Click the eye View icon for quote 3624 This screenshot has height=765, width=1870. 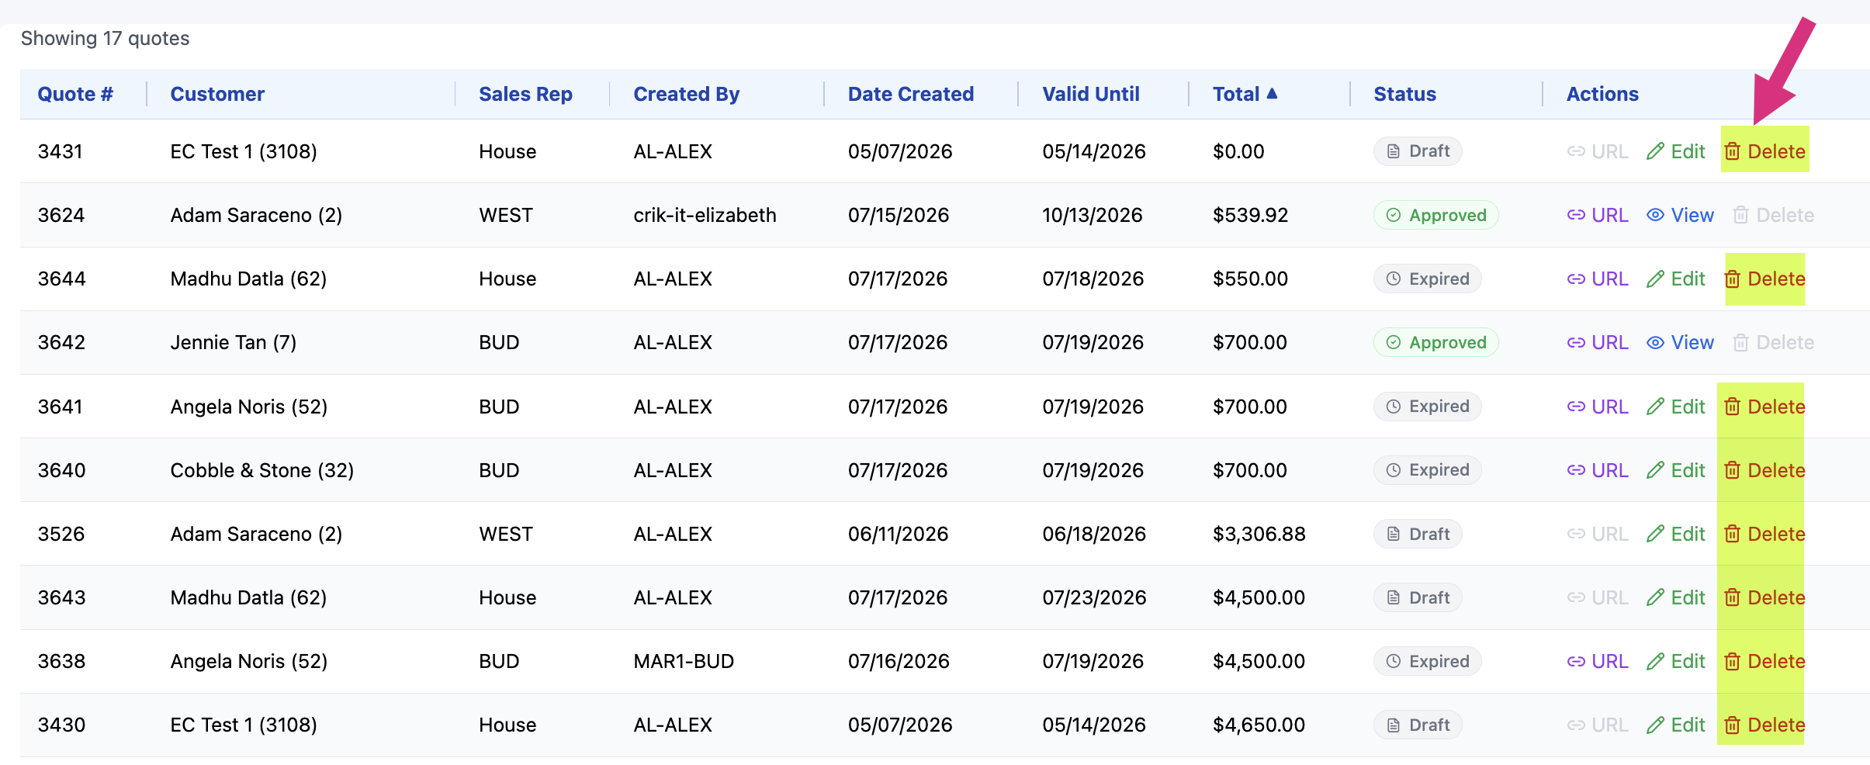[x=1655, y=215]
